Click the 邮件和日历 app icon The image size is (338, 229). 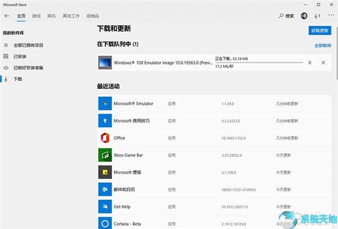(x=105, y=190)
